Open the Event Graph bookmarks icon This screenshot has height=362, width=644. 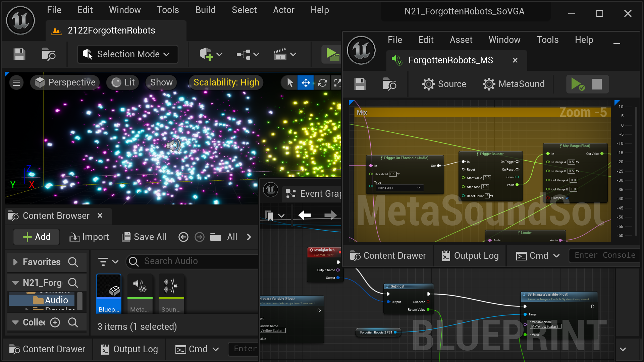click(x=269, y=216)
